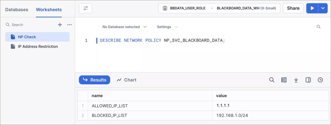Expand the No Database selected dropdown
The image size is (331, 125).
click(124, 27)
